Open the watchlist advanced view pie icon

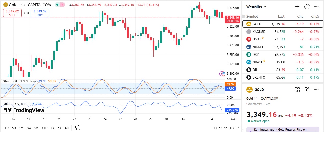tap(307, 7)
